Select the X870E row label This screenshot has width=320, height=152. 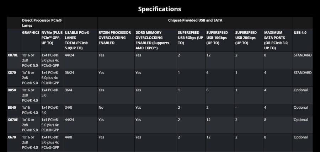tap(13, 55)
